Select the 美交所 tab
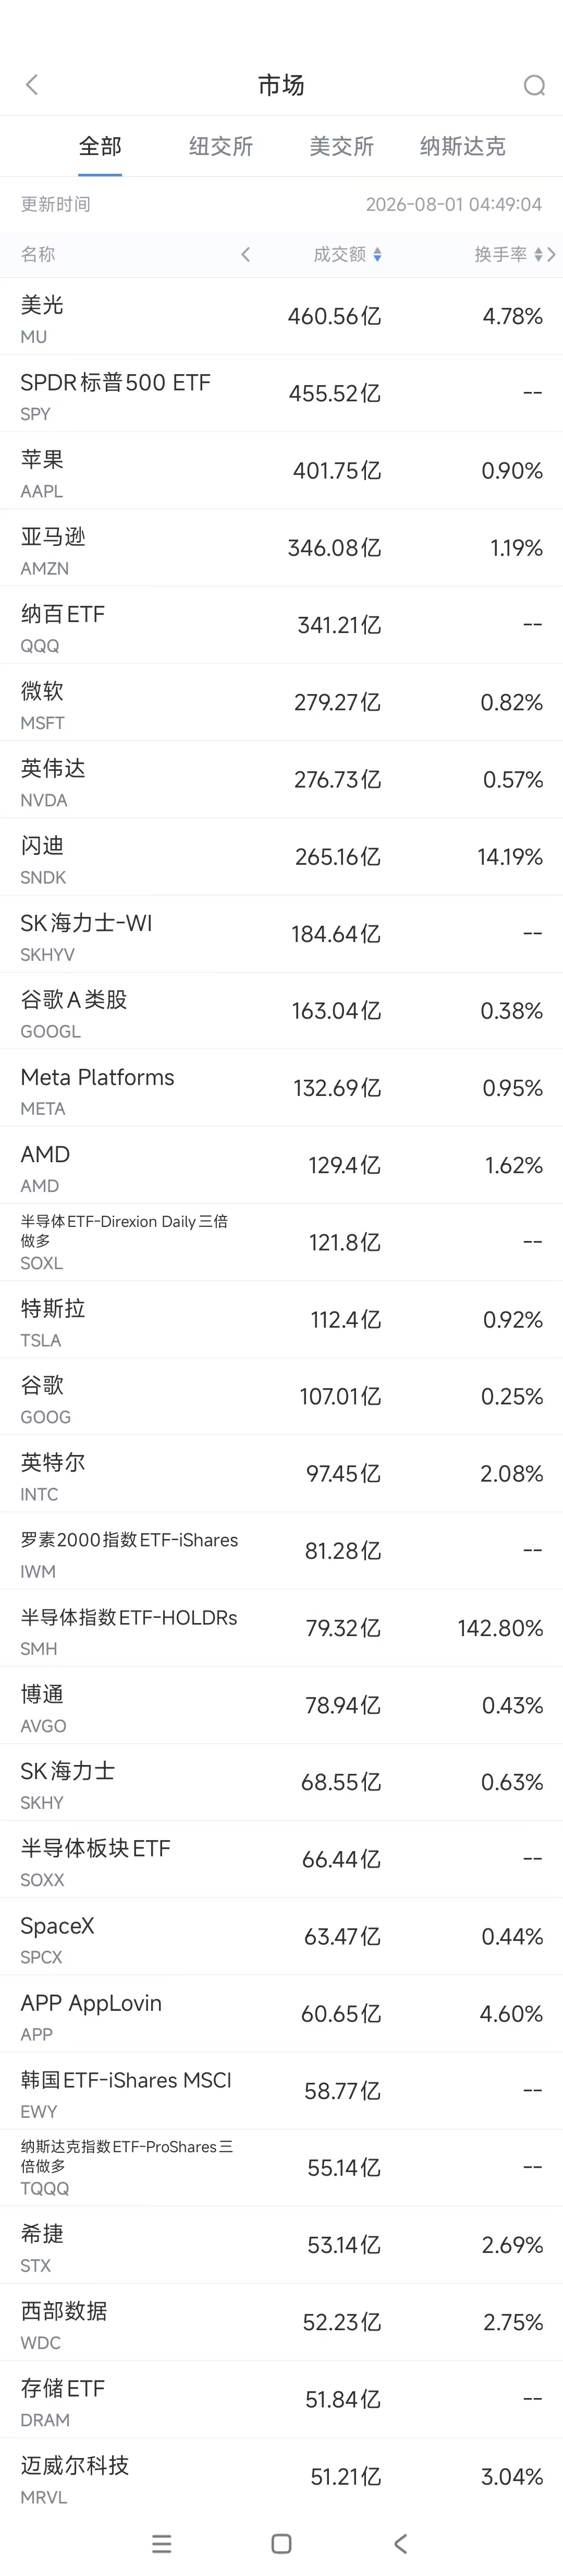The image size is (563, 2576). coord(341,146)
